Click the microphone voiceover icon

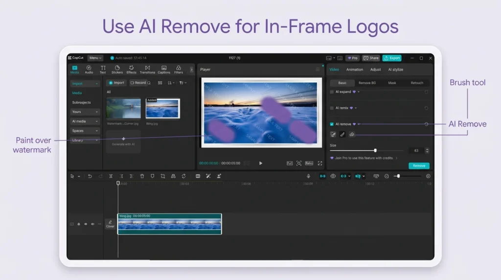pyautogui.click(x=308, y=176)
